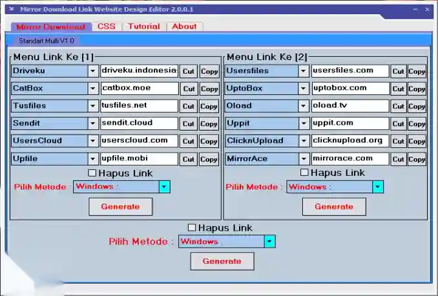Click Generate in Menu Link Ke [2]
The height and width of the screenshot is (296, 438).
coord(334,207)
